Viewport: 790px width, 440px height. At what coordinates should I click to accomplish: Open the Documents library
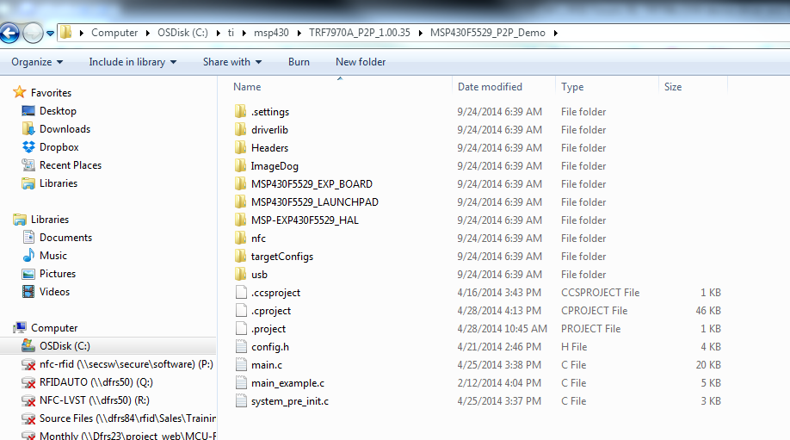[66, 238]
